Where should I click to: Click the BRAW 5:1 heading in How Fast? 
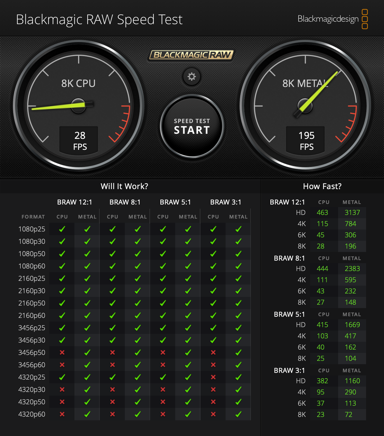(289, 315)
